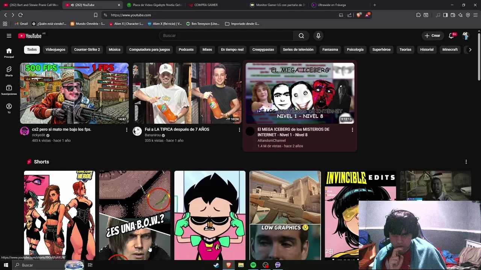Select the Todos filter chip
The height and width of the screenshot is (270, 481).
coord(32,49)
